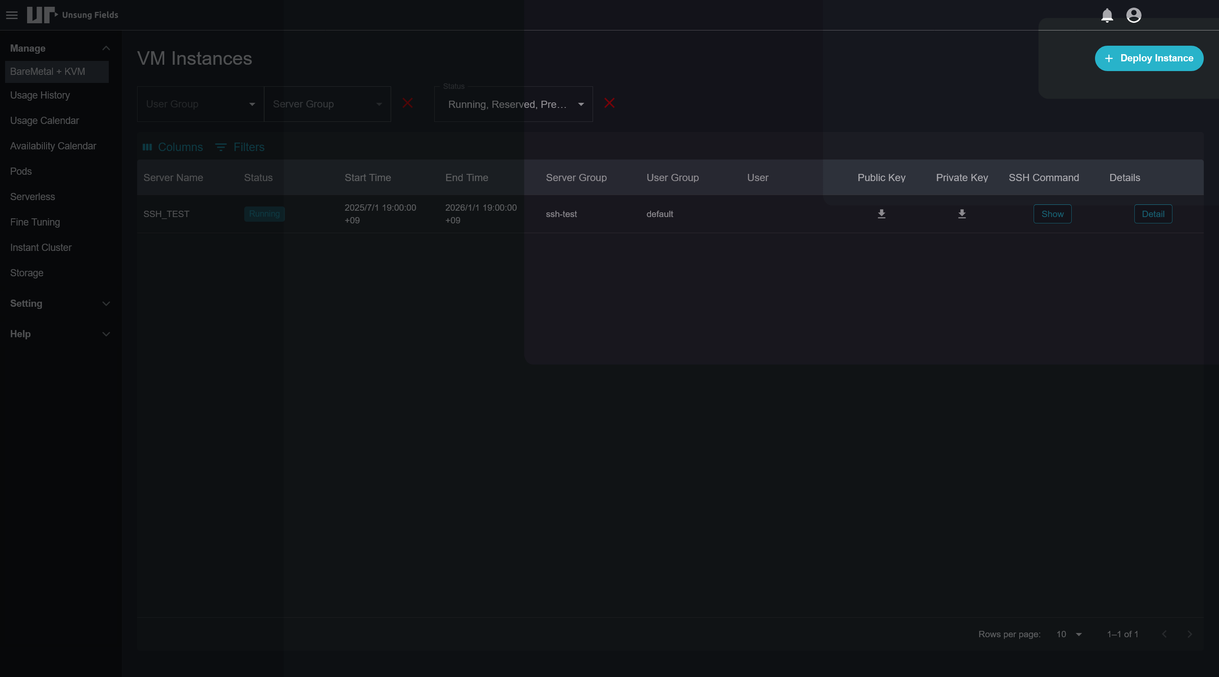Show the SSH command for SSH_TEST
Screen dimensions: 1219x677
click(x=1052, y=214)
